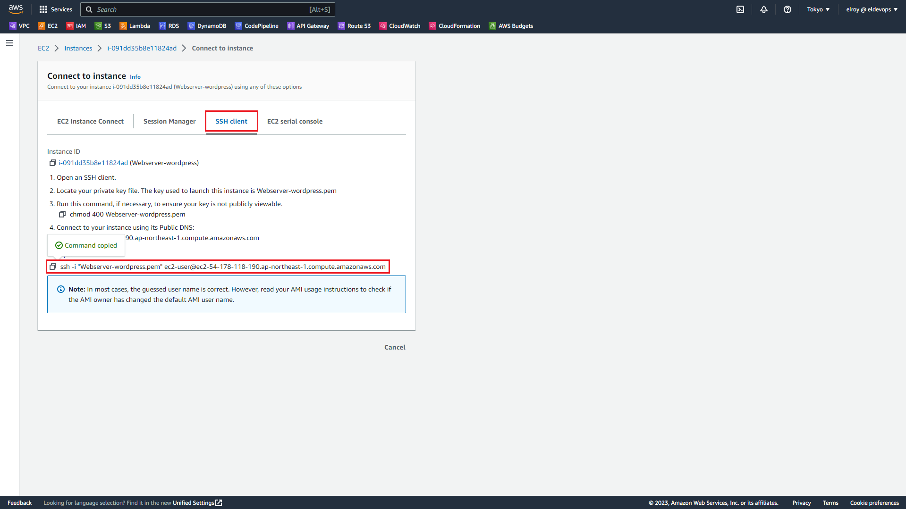Open the elroy @ eldevops account menu
This screenshot has height=509, width=906.
click(x=872, y=9)
